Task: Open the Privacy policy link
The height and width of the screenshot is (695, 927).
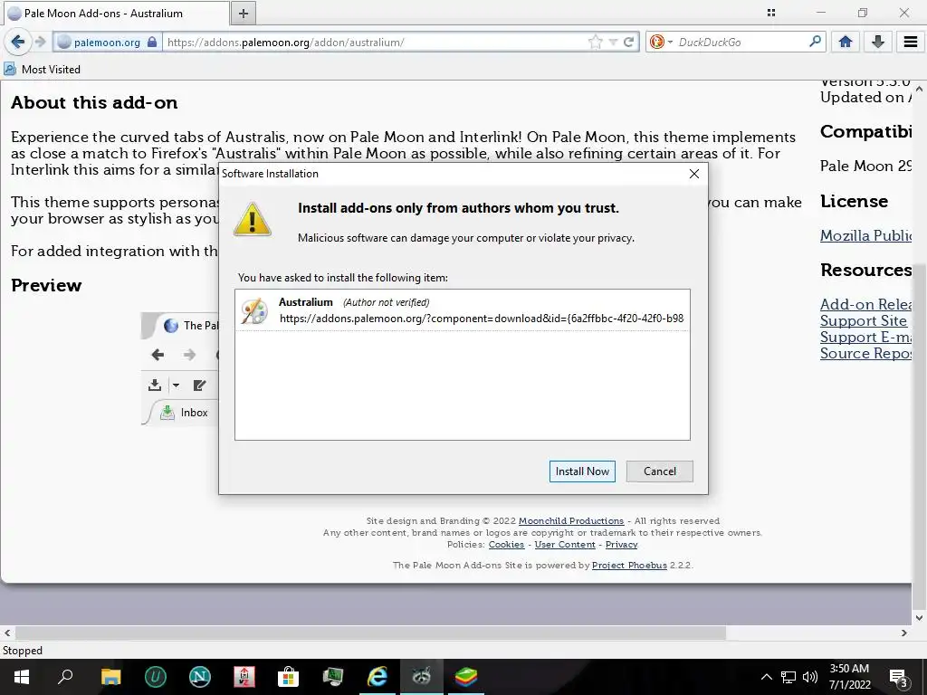Action: pos(621,544)
